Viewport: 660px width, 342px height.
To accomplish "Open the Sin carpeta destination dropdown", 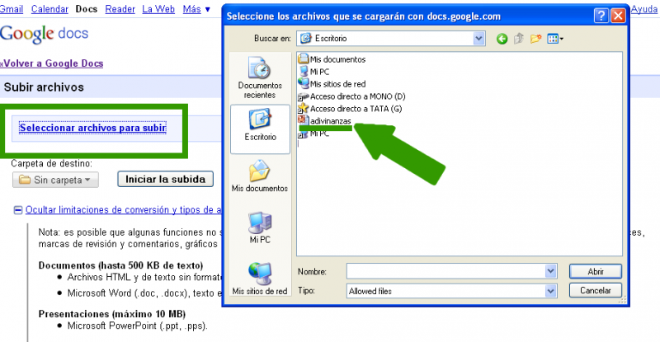I will pos(55,180).
